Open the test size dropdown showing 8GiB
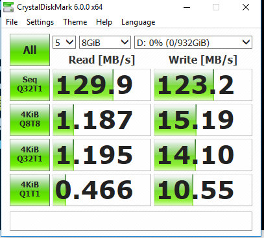264x238 pixels. [x=105, y=42]
